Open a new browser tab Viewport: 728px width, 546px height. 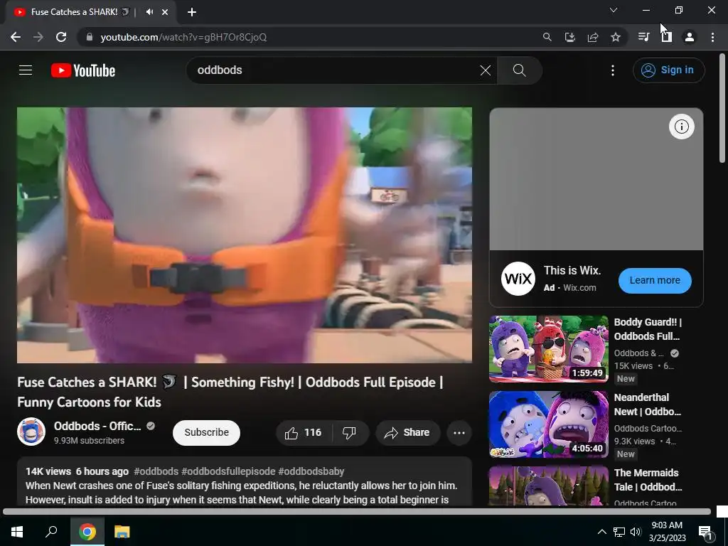(192, 12)
